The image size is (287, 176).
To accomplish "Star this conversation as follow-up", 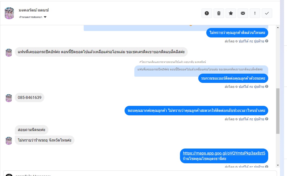I will 231,13.
